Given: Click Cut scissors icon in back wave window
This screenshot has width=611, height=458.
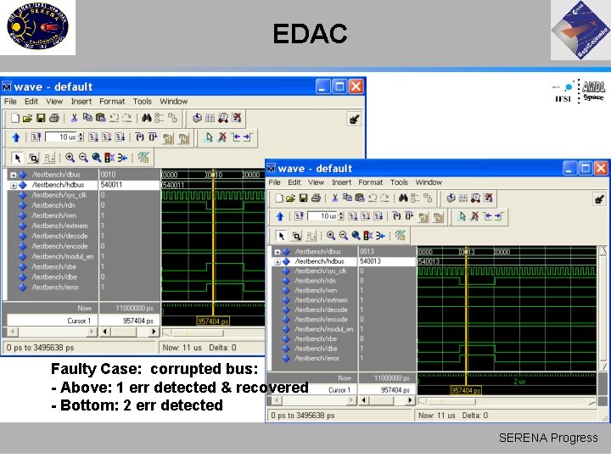Looking at the screenshot, I should 75,118.
